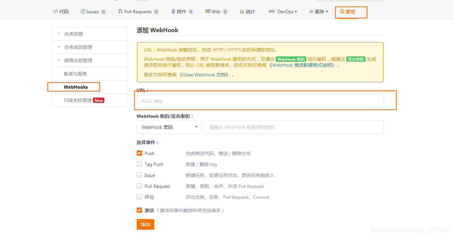Viewport: 454px width, 236px height.
Task: Expand the 仓库设置 sidebar section
Action: coord(89,34)
